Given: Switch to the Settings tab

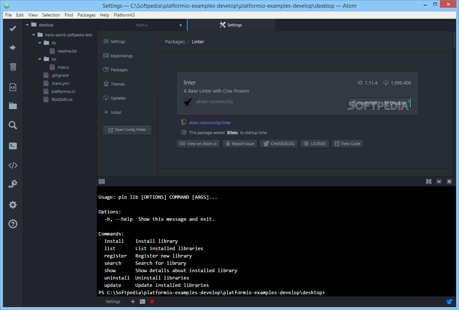Looking at the screenshot, I should tap(231, 25).
